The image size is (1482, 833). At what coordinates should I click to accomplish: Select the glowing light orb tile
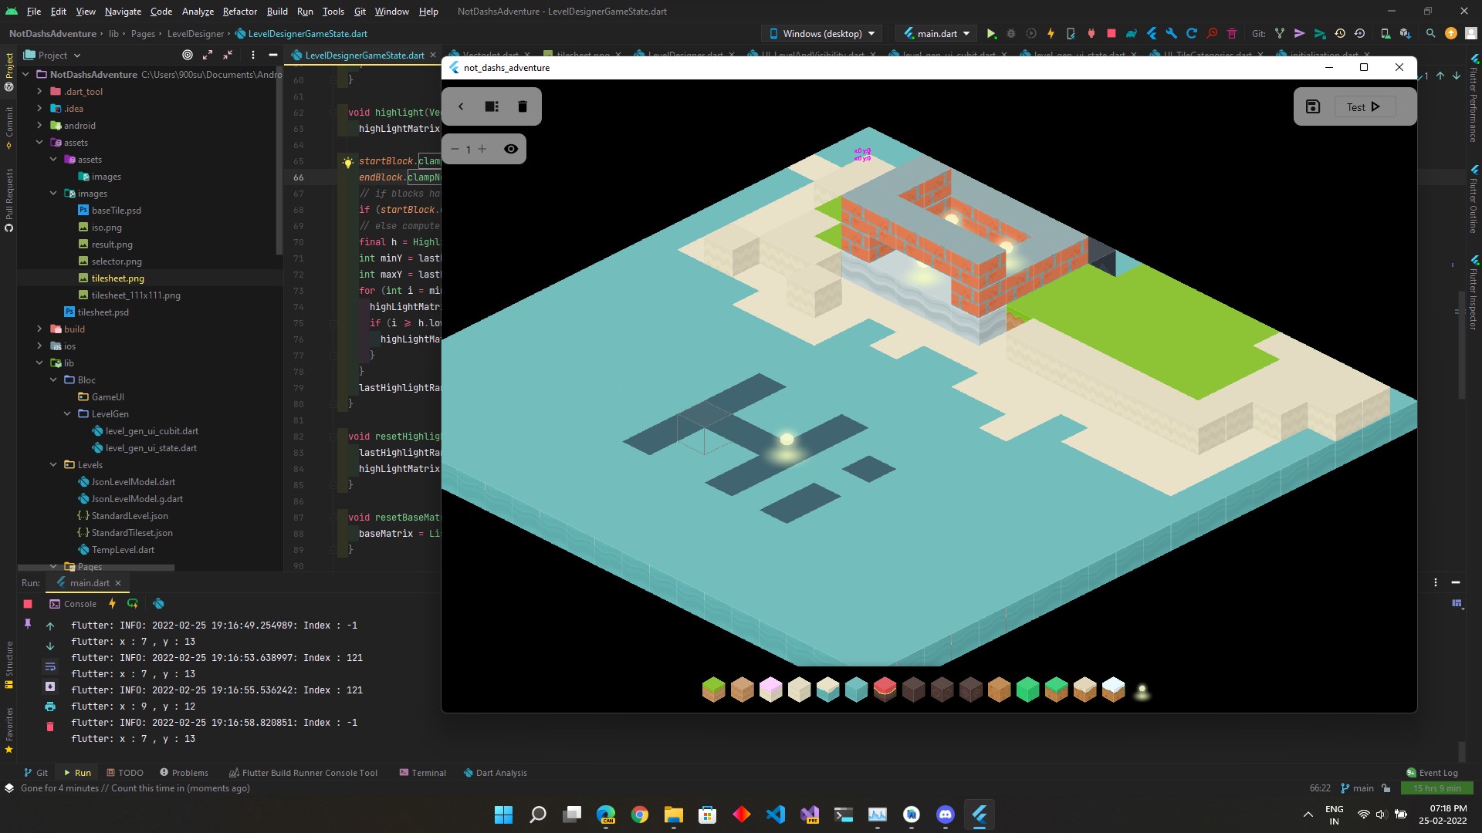pos(1142,691)
